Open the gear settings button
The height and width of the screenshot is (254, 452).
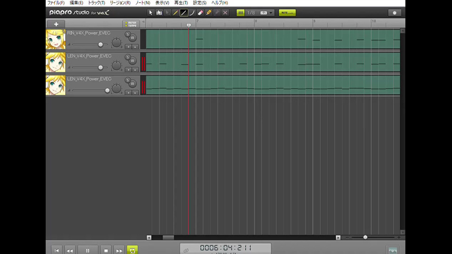(395, 13)
